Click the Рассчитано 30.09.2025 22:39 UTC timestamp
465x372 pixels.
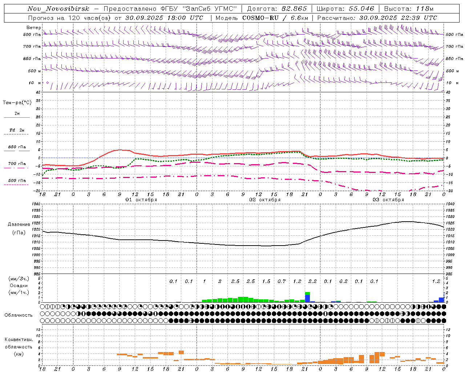377,18
